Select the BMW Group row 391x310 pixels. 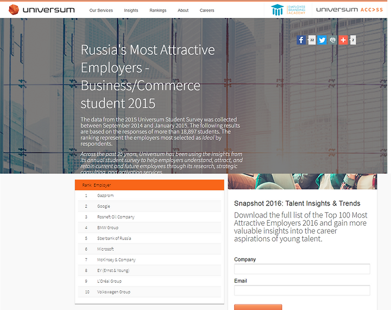tap(149, 227)
